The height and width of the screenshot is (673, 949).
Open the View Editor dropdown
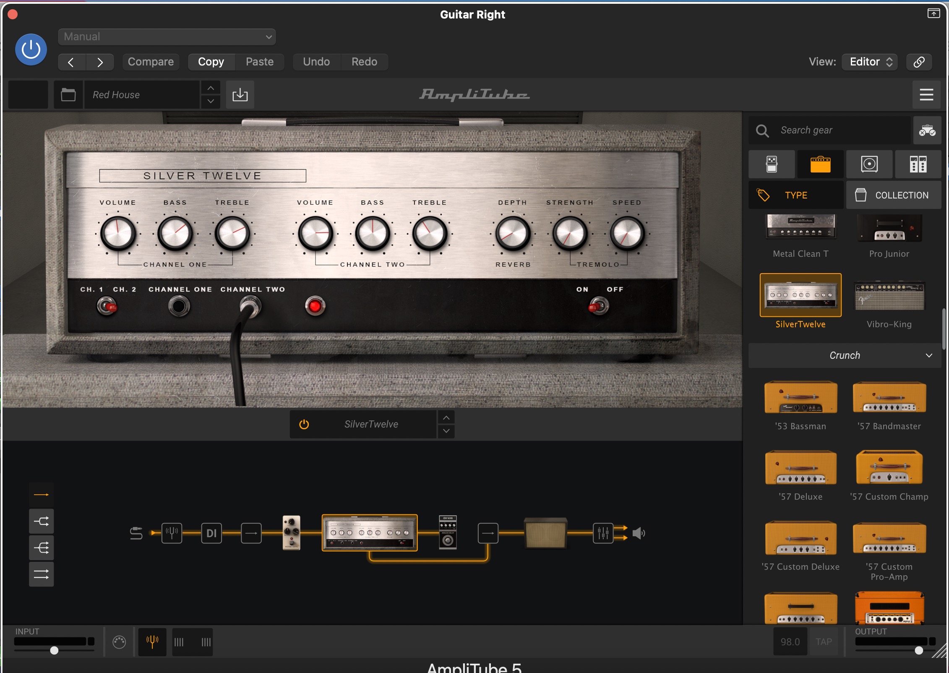point(870,62)
